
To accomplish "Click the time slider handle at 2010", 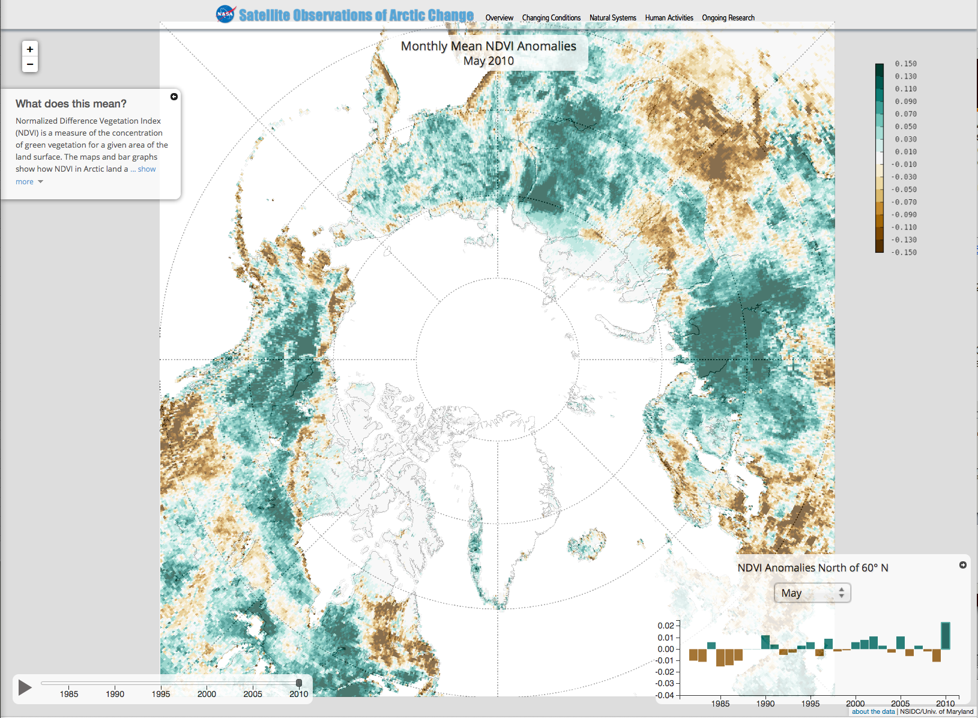I will coord(299,683).
